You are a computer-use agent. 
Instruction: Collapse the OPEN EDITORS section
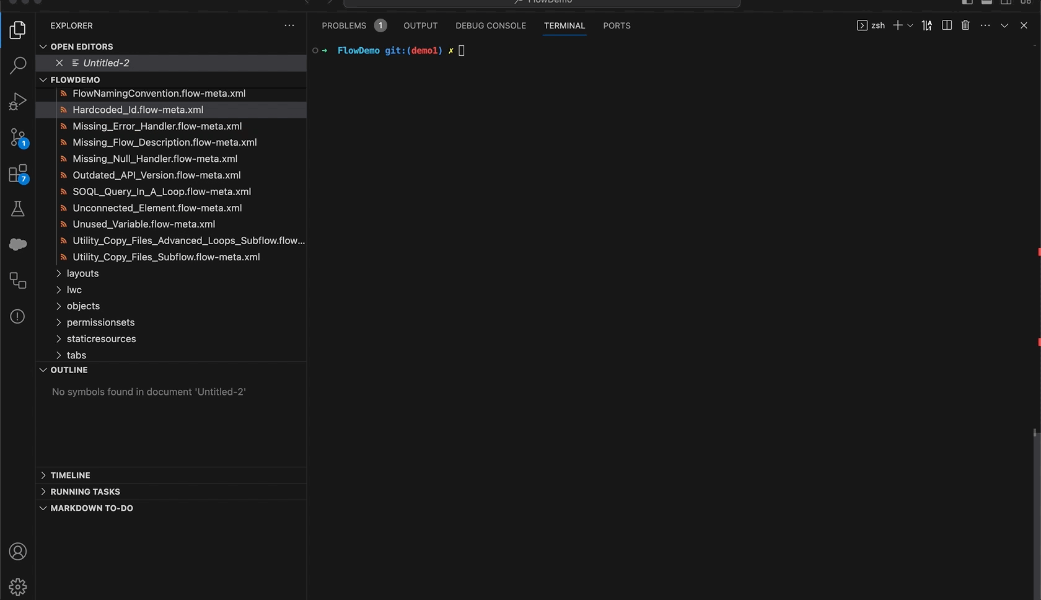click(x=43, y=46)
